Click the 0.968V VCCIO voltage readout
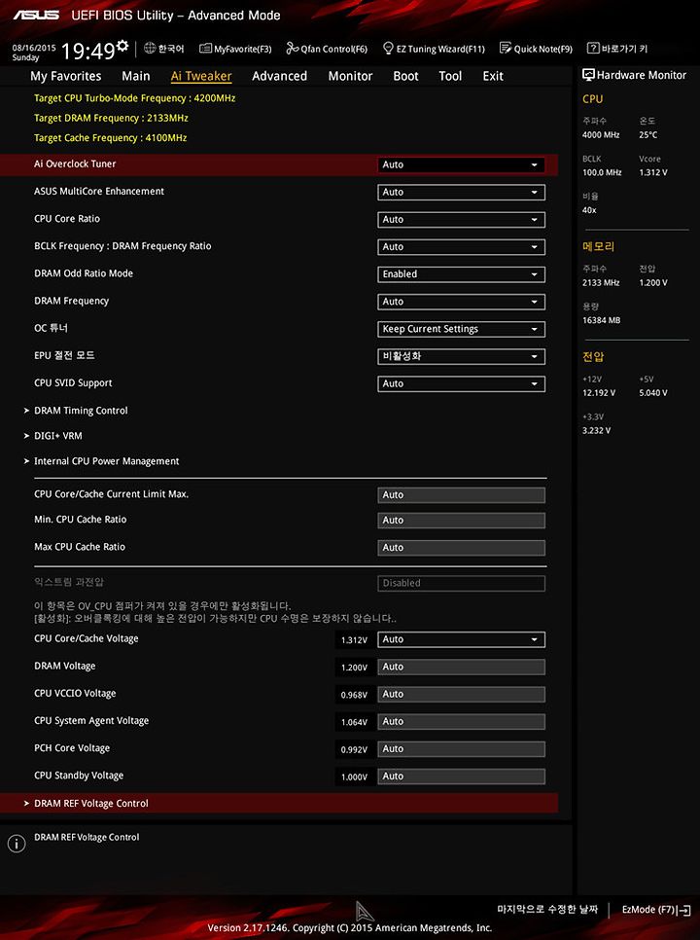Screen dimensions: 700x940 click(x=354, y=695)
